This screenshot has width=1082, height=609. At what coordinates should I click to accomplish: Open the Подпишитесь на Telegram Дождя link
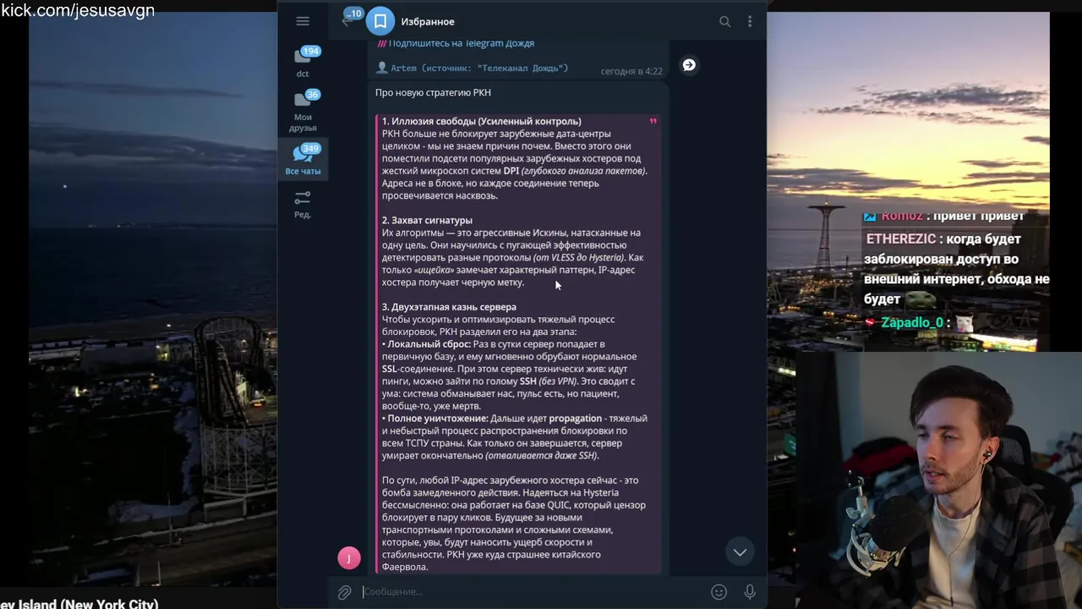(461, 43)
